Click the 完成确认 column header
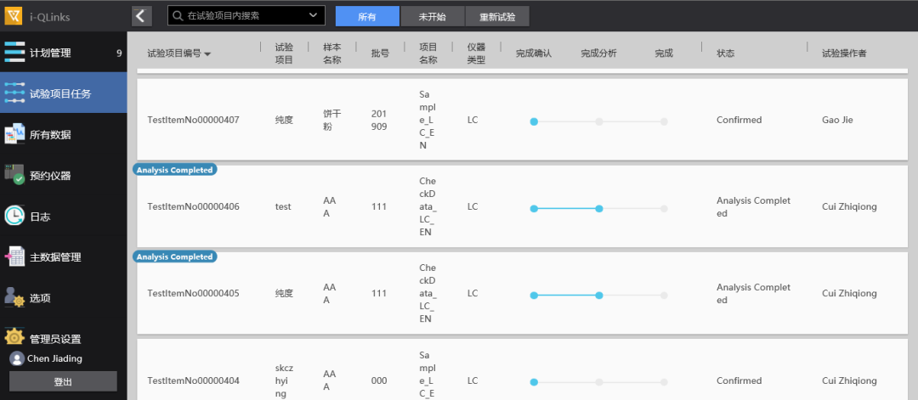 click(x=533, y=54)
